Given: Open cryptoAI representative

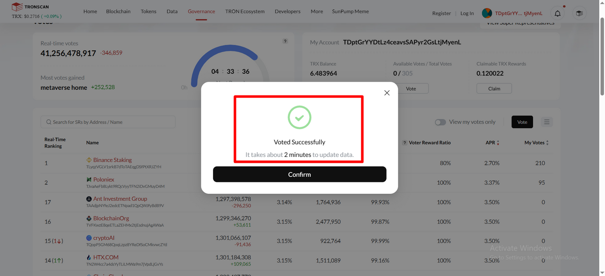Looking at the screenshot, I should pyautogui.click(x=104, y=238).
